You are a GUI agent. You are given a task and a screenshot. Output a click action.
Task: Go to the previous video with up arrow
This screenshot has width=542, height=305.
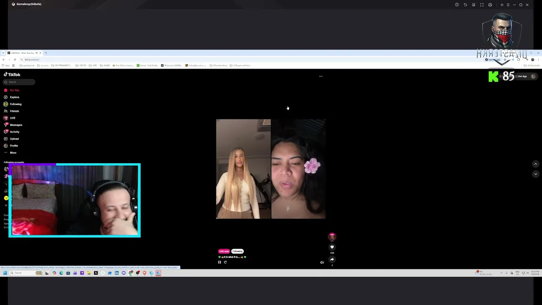click(536, 164)
